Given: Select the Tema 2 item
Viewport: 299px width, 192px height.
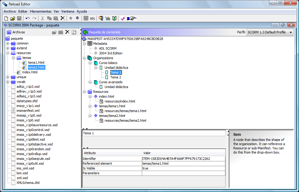Looking at the screenshot, I should [116, 77].
